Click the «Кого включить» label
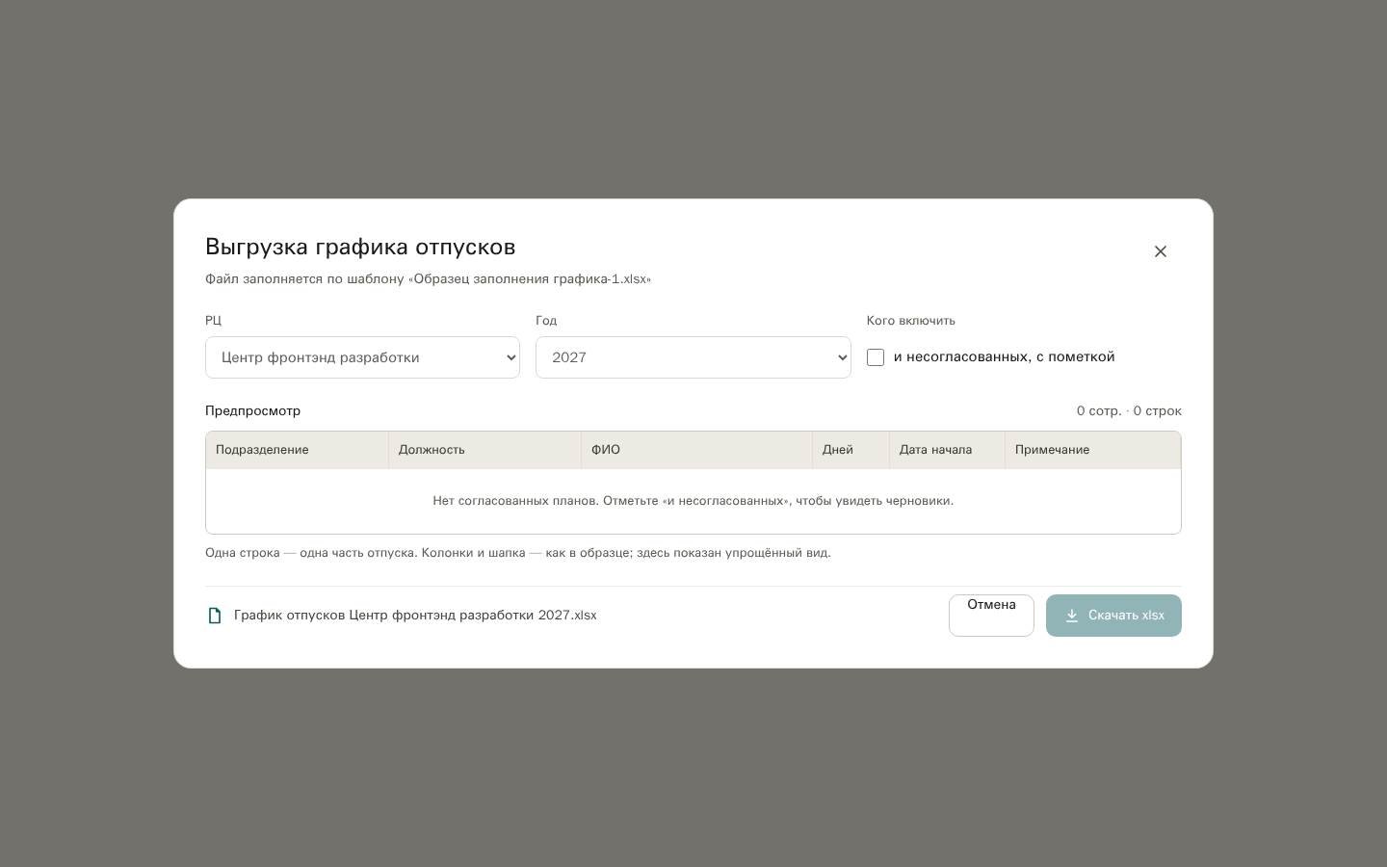Image resolution: width=1387 pixels, height=867 pixels. tap(910, 321)
